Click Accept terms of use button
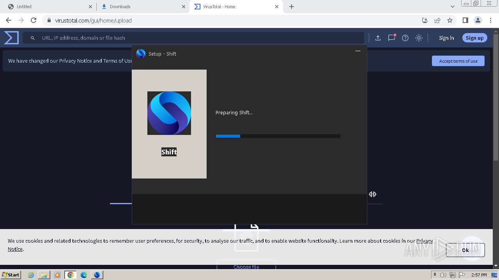499x280 pixels. click(x=458, y=61)
